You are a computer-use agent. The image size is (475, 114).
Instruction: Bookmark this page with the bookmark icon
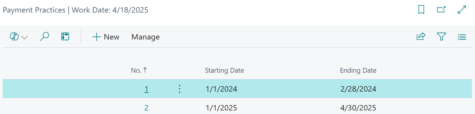[x=421, y=10]
